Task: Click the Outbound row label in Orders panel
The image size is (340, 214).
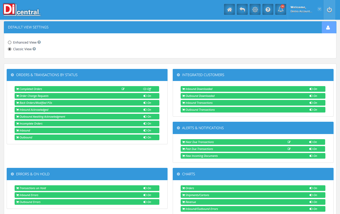Action: click(x=26, y=137)
